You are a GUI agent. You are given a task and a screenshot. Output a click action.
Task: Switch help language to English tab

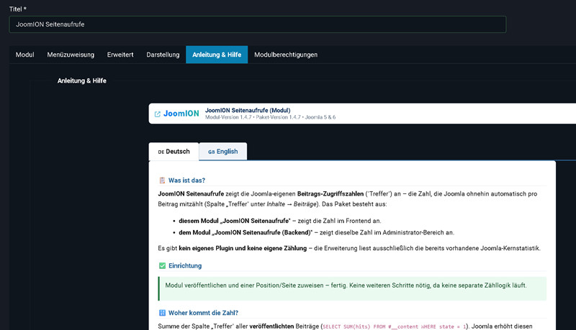223,152
